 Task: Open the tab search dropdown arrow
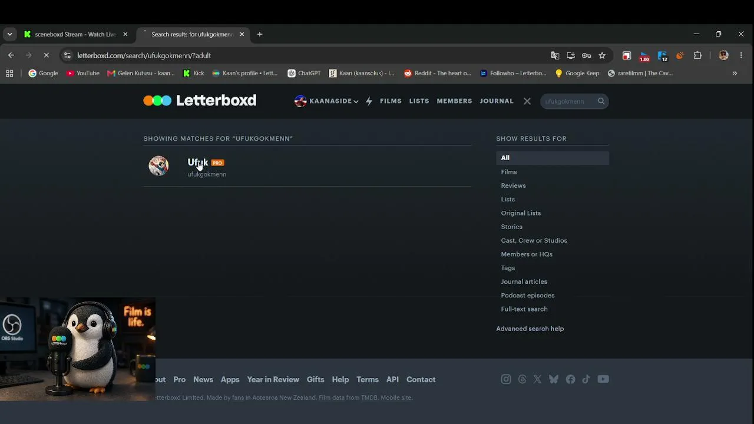point(9,34)
